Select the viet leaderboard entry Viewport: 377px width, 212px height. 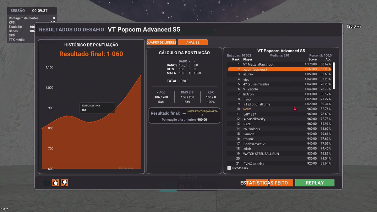[x=279, y=79]
